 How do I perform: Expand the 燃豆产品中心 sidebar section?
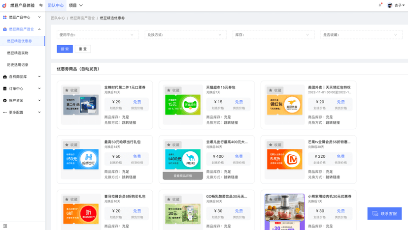(39, 17)
